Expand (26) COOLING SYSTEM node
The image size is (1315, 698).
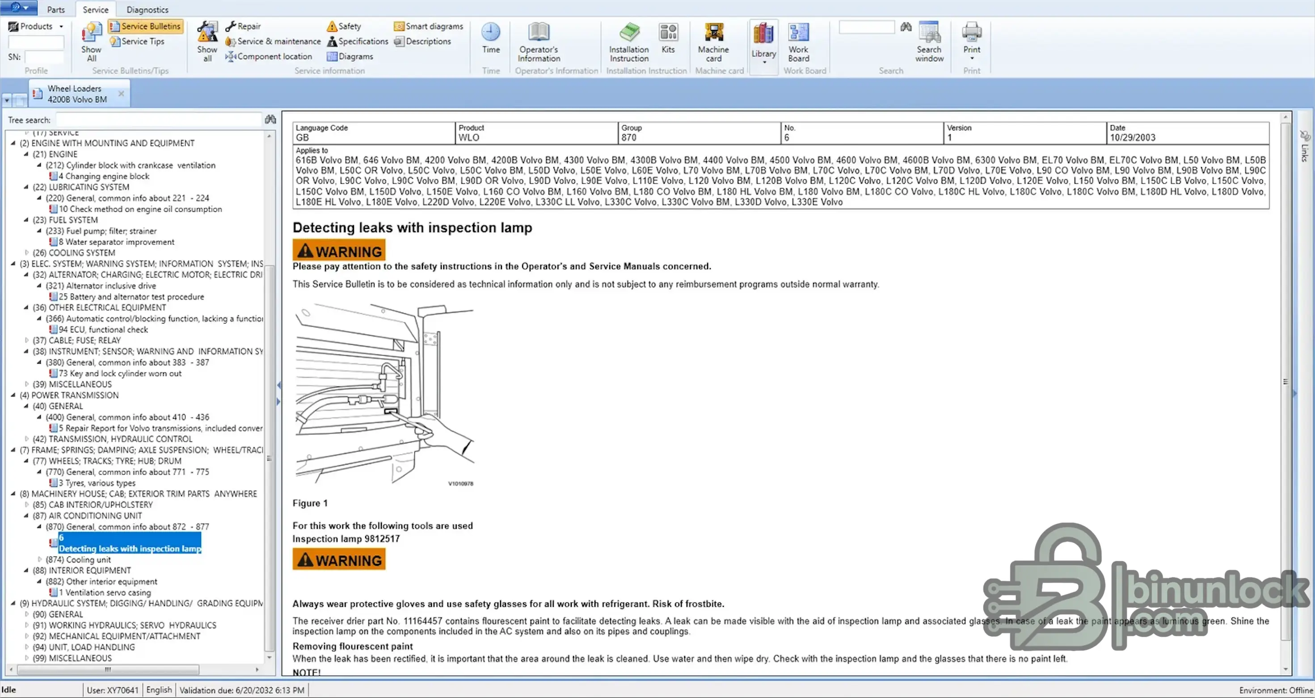click(26, 252)
